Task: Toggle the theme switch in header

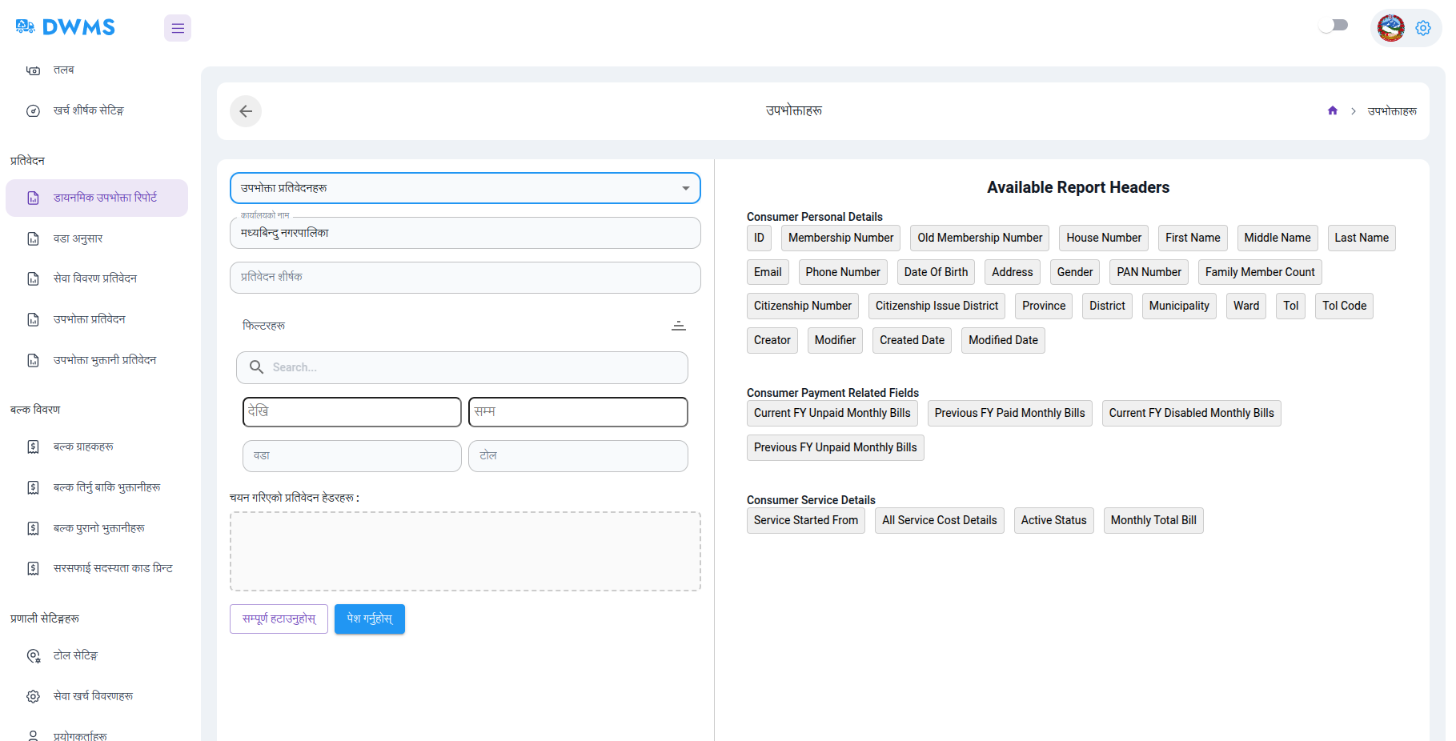Action: click(x=1334, y=26)
